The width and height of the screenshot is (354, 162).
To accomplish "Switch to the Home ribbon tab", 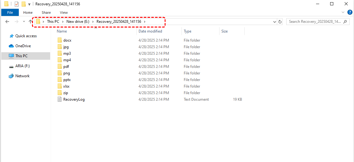I will coord(28,13).
